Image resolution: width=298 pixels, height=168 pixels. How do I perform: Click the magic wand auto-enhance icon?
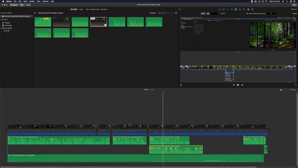(180, 9)
